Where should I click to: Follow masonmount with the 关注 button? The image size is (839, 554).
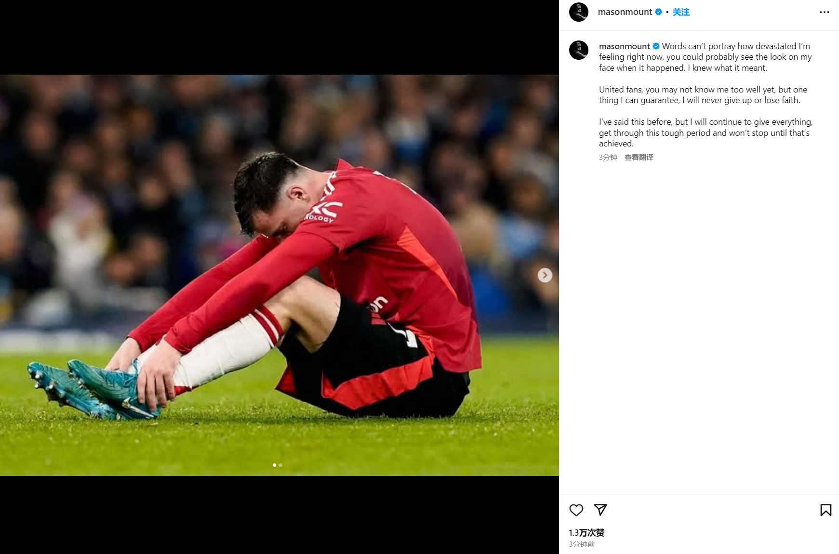click(x=681, y=12)
